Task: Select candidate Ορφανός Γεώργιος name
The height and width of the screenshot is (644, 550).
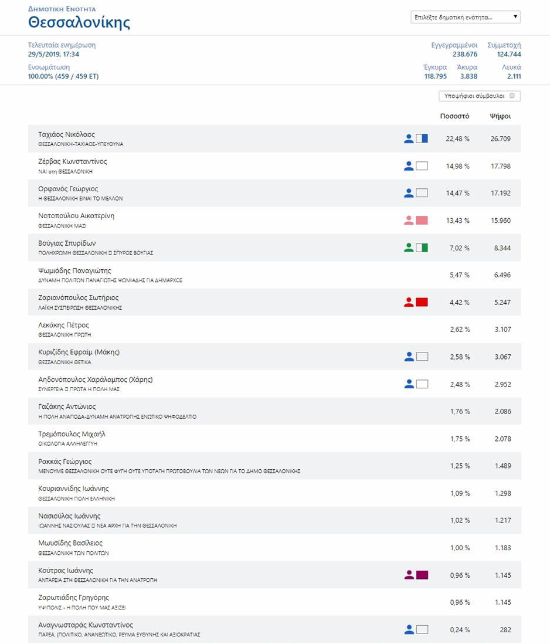Action: [68, 189]
